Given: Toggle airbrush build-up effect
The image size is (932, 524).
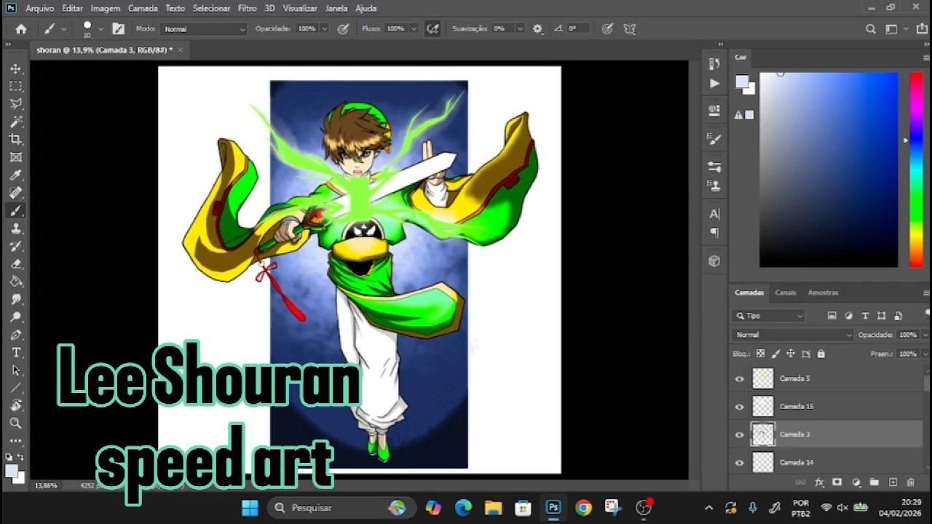Looking at the screenshot, I should click(433, 29).
